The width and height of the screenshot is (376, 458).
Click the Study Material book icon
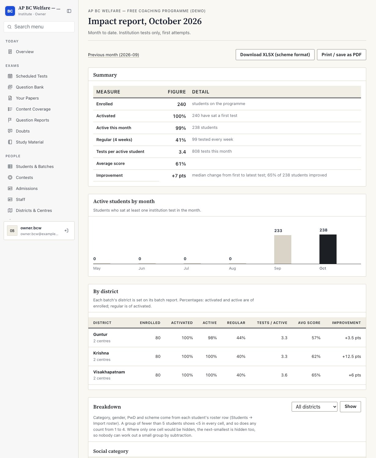[x=10, y=142]
